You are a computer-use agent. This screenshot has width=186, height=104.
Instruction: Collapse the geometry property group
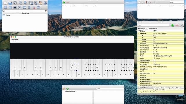(x=139, y=34)
